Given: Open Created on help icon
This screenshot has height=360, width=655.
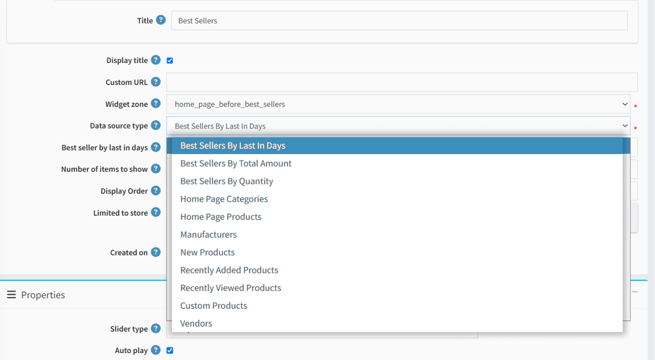Looking at the screenshot, I should pos(156,252).
